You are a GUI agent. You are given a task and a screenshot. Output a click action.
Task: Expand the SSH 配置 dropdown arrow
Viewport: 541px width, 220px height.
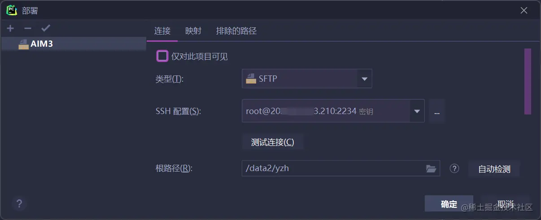tap(417, 111)
